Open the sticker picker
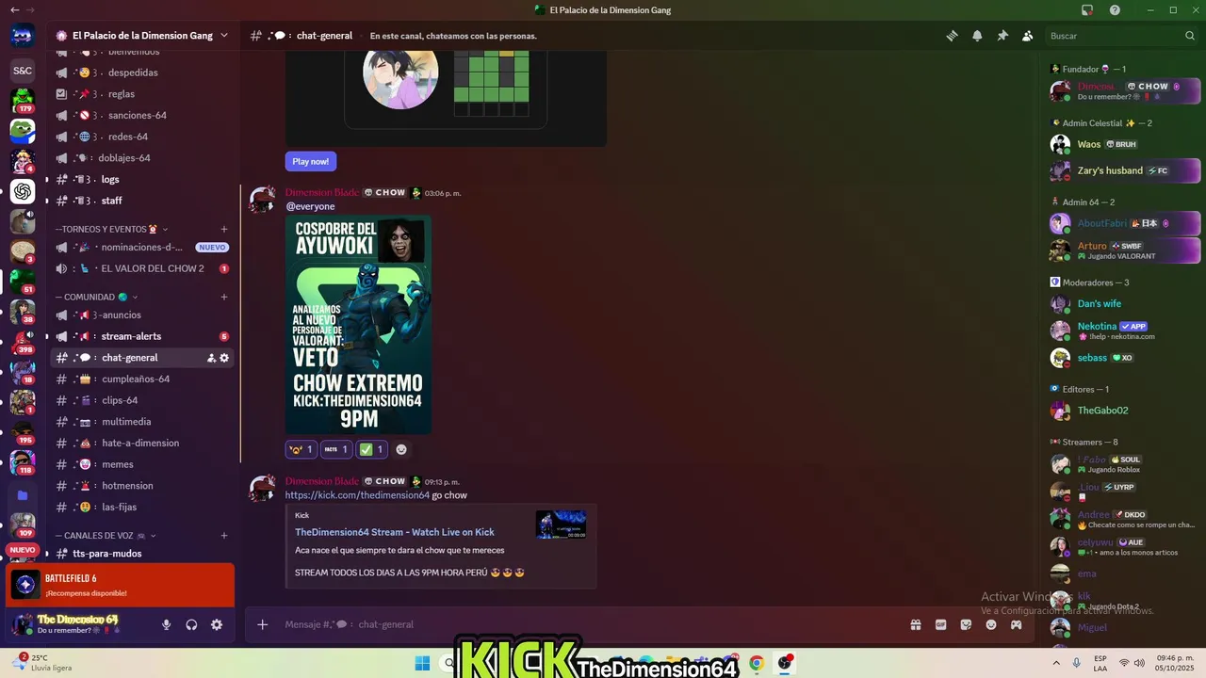Image resolution: width=1206 pixels, height=678 pixels. (966, 624)
